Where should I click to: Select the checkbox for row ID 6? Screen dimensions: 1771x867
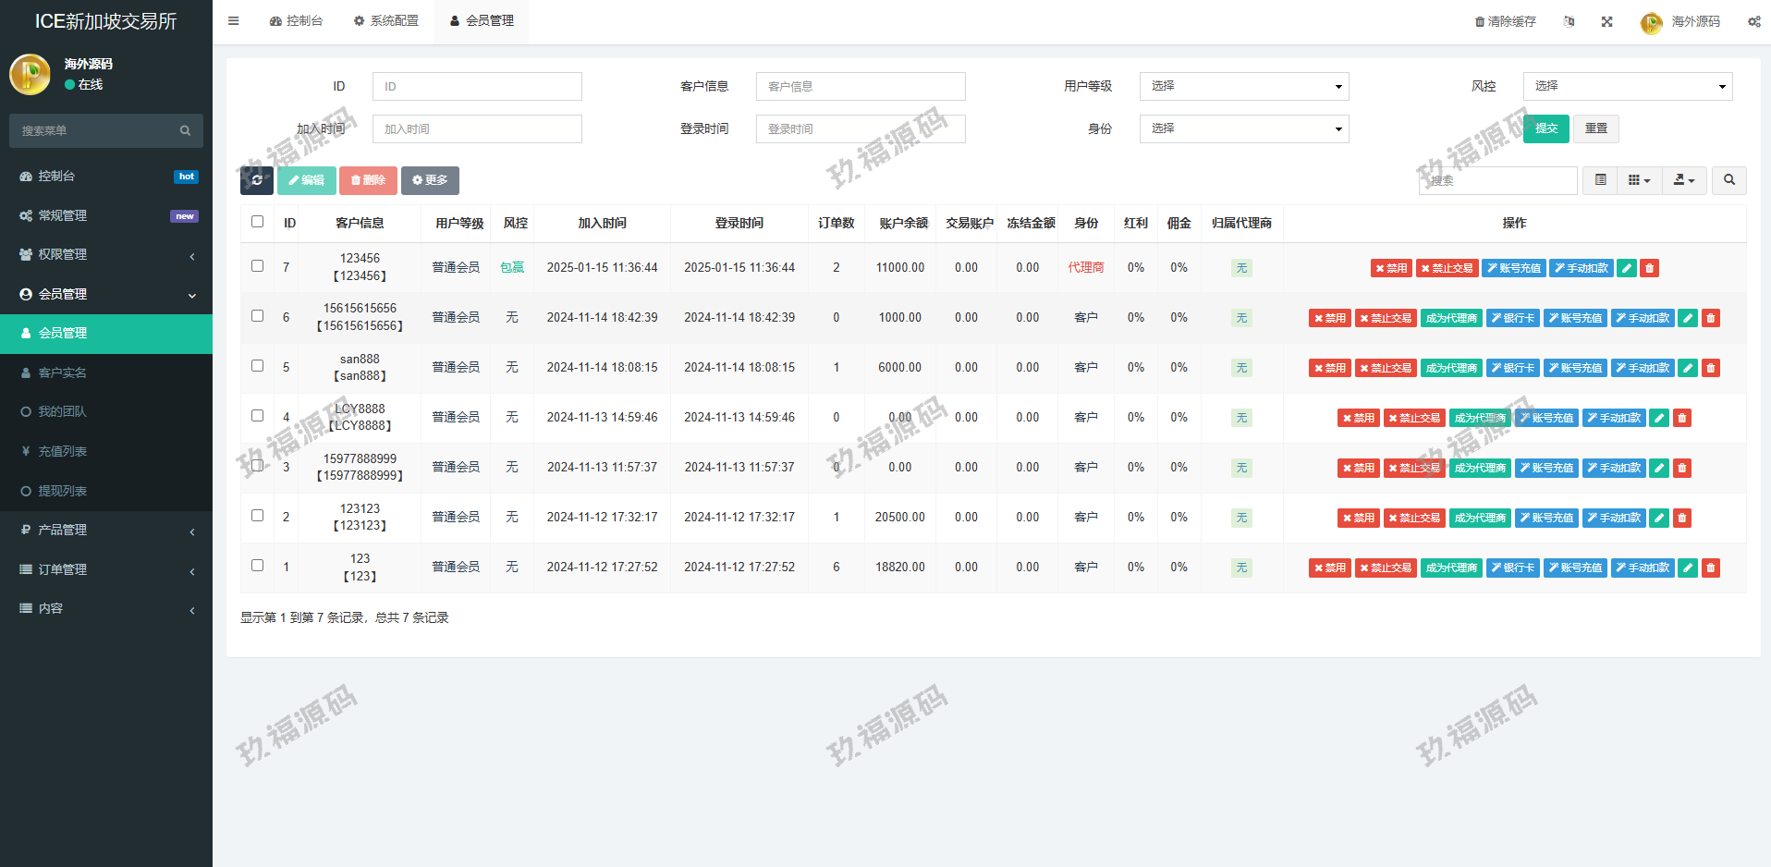click(x=257, y=316)
